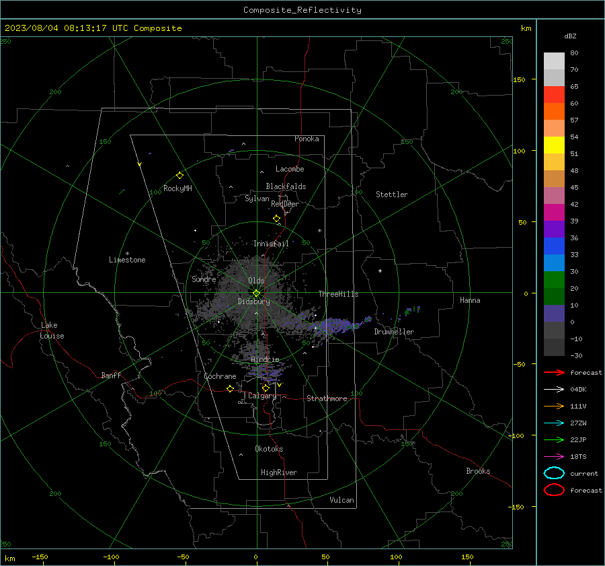
Task: Click the magenta 18TS arrow legend icon
Action: pyautogui.click(x=554, y=457)
